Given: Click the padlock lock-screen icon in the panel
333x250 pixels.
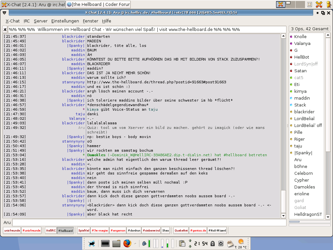Looking at the screenshot, I should tap(213, 243).
